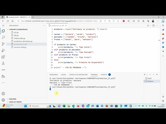Open the Search view in activity bar
This screenshot has height=124, width=166.
click(3, 37)
